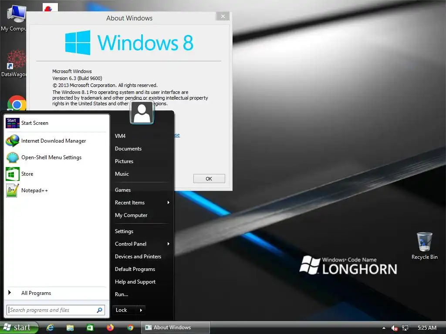Open the green Store icon on taskbar
Image resolution: width=446 pixels, height=334 pixels.
point(90,327)
